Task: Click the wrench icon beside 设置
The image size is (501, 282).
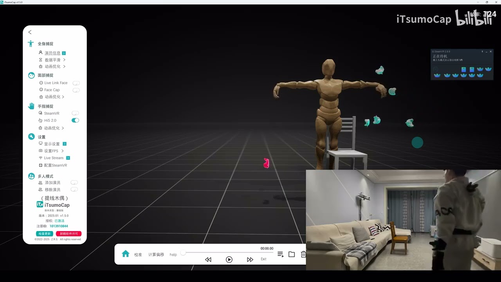Action: point(31,137)
